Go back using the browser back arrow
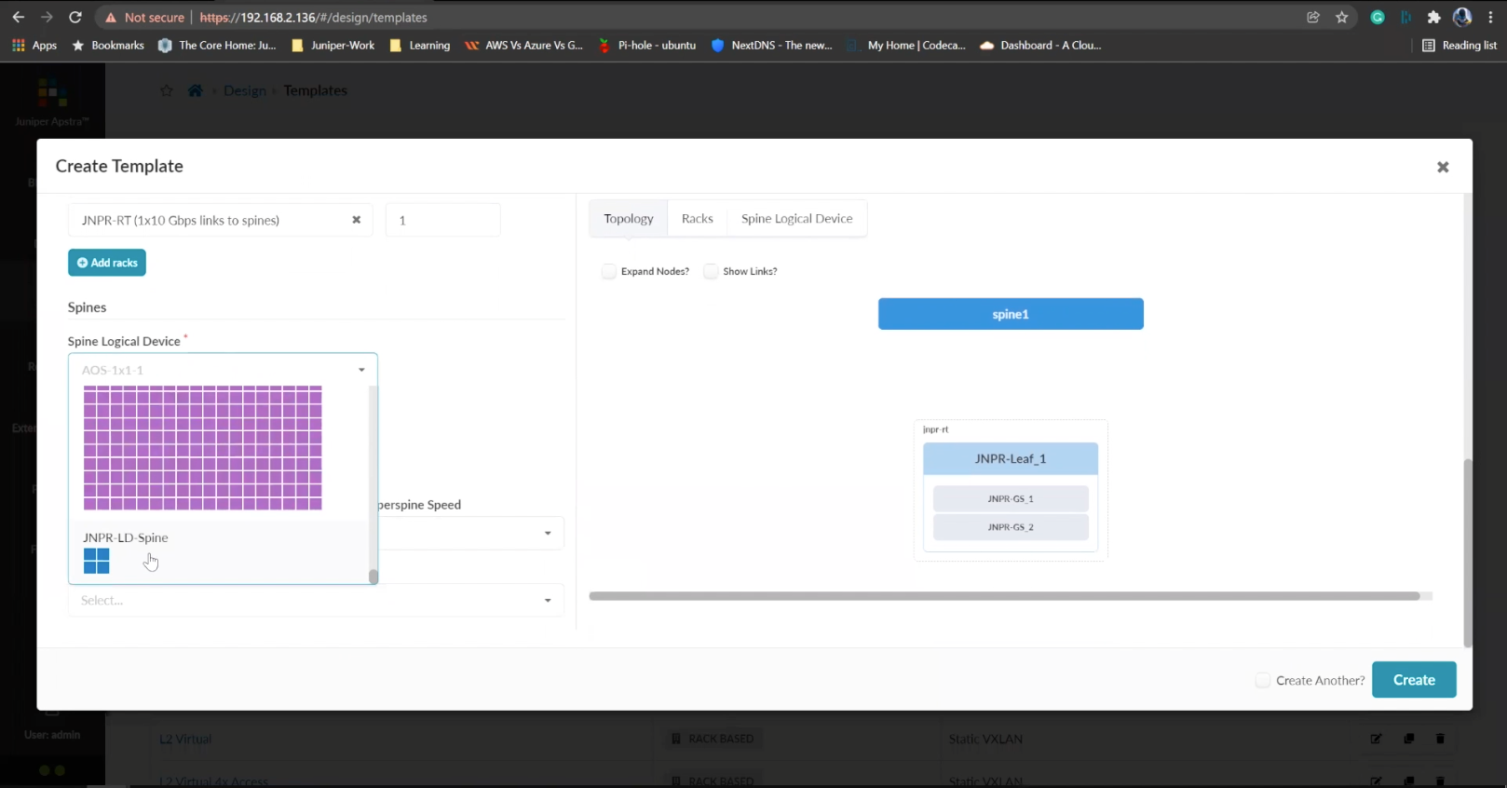This screenshot has width=1507, height=788. 18,17
